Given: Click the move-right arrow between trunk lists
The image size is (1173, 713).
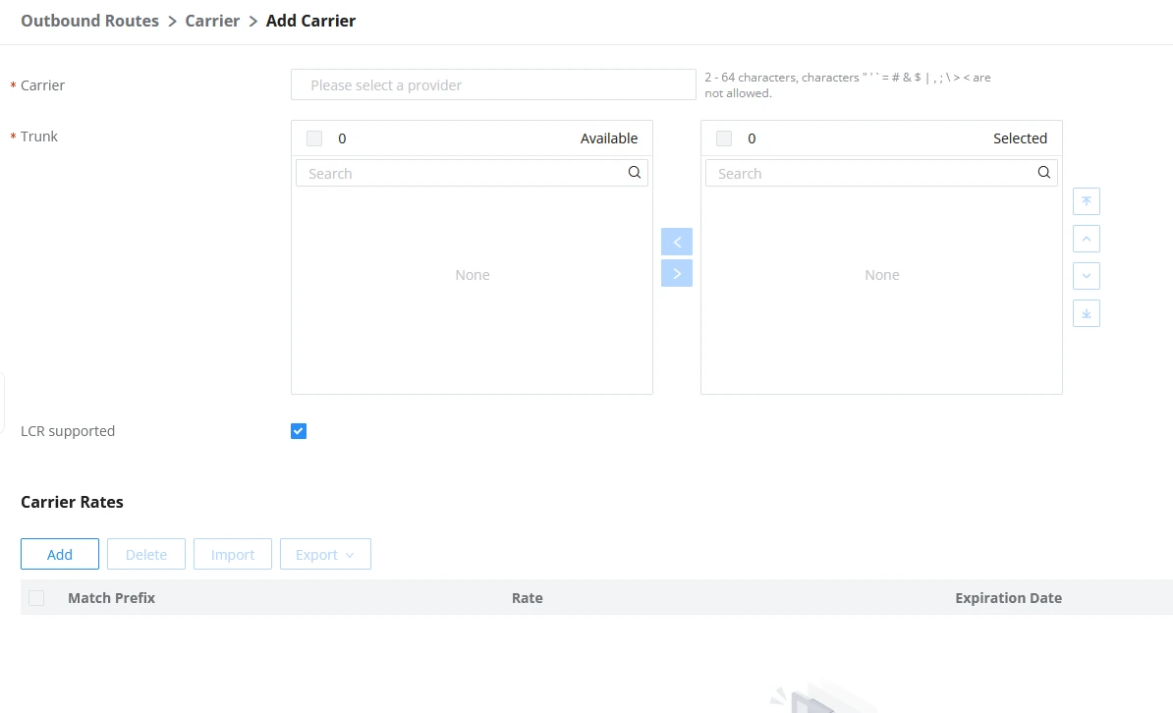Looking at the screenshot, I should click(676, 274).
